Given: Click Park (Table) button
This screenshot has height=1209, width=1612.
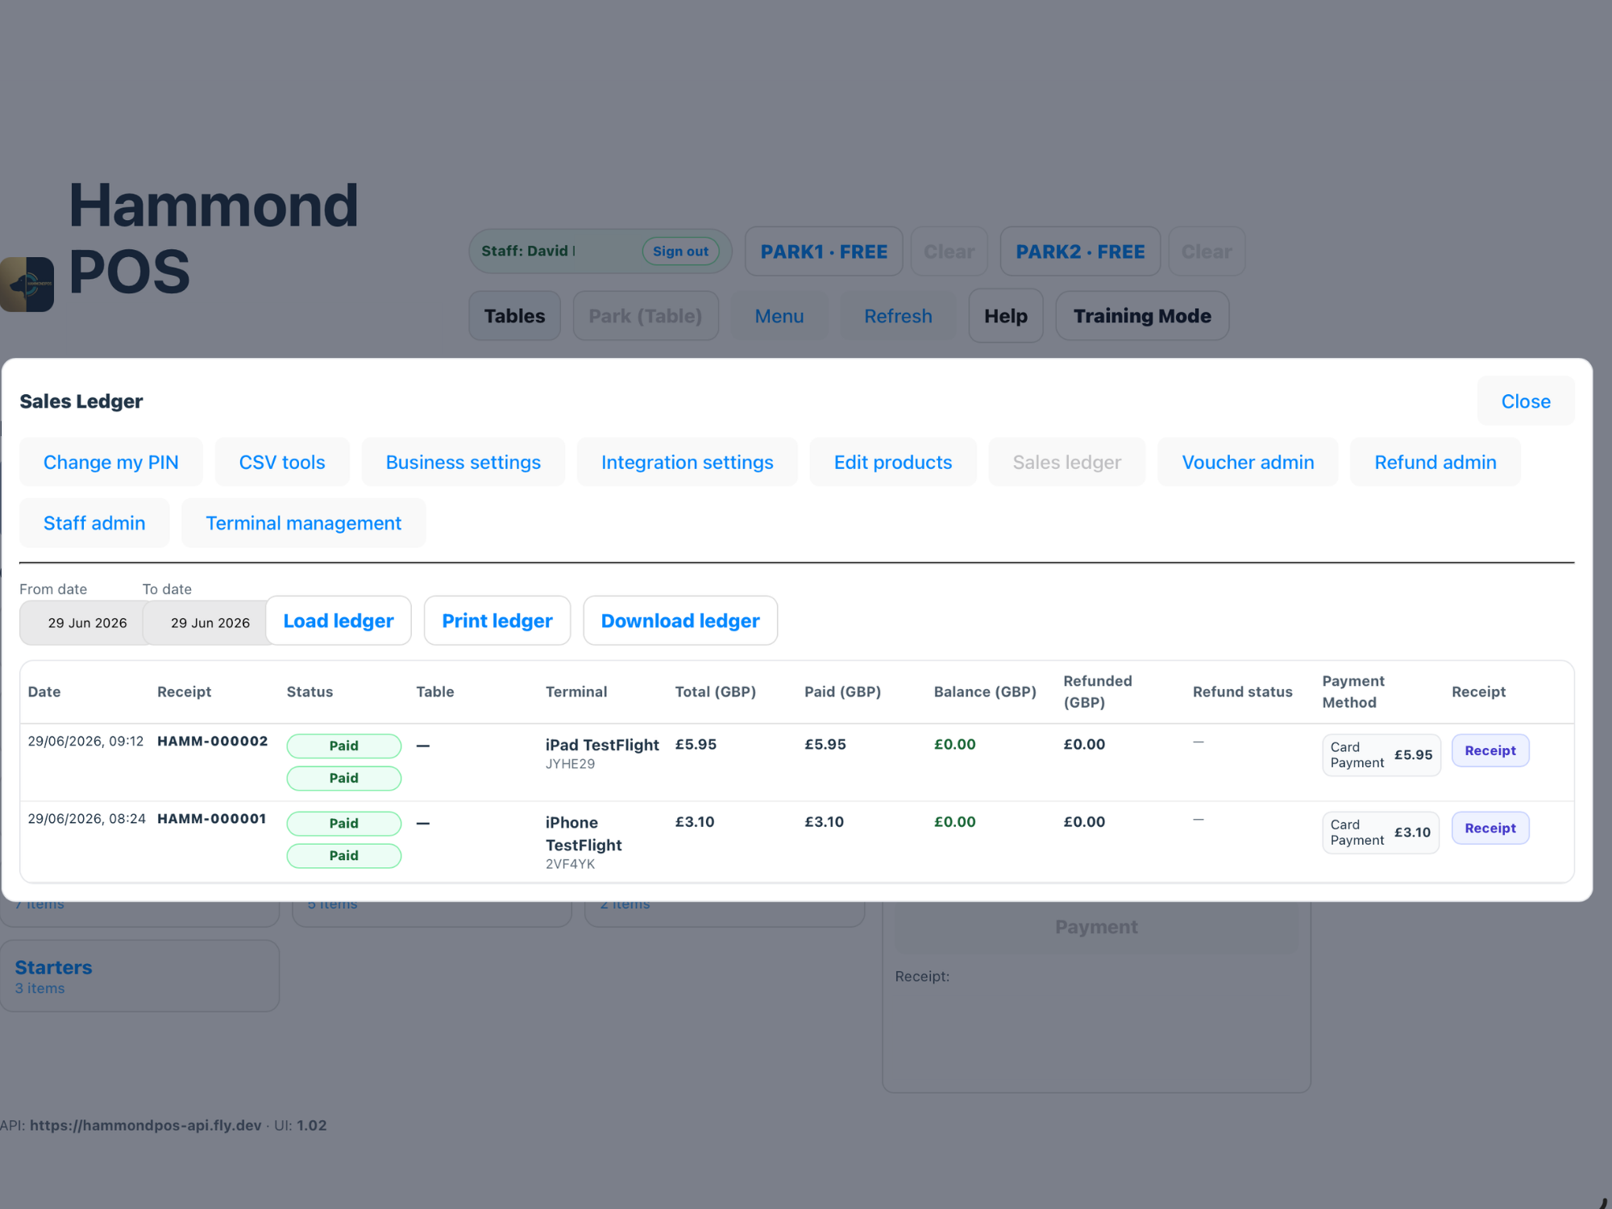Looking at the screenshot, I should pos(646,316).
